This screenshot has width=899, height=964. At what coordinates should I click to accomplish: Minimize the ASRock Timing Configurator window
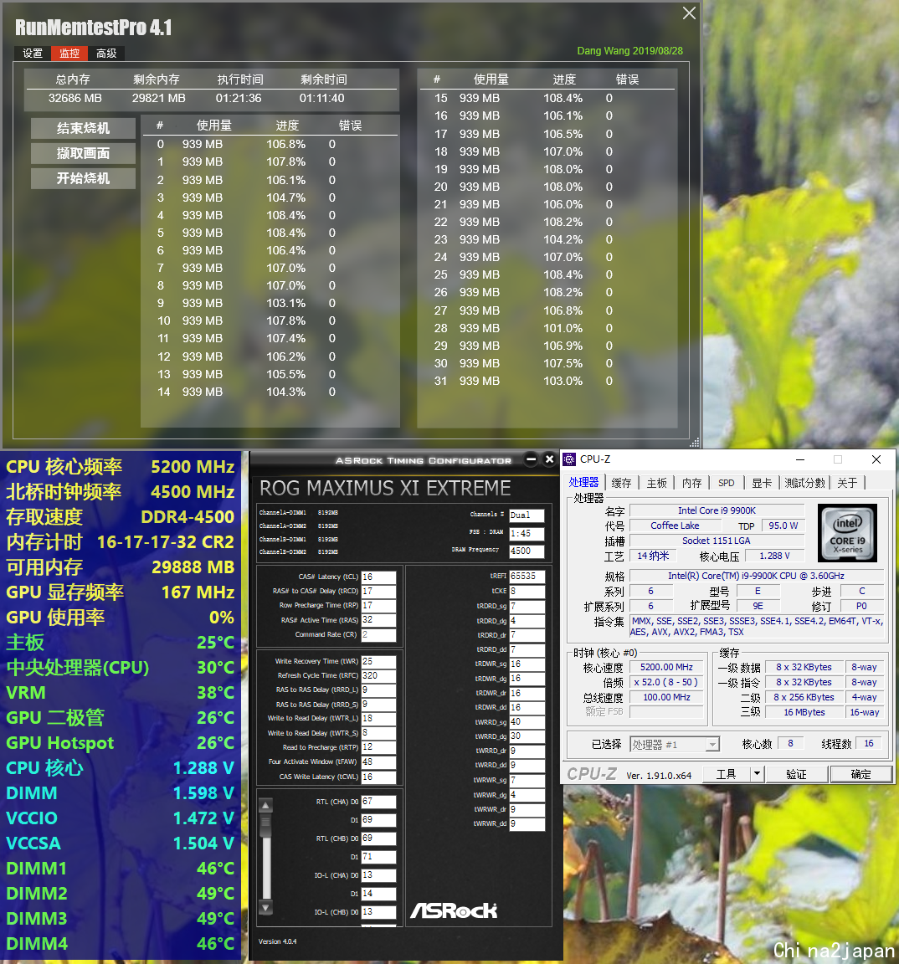point(532,459)
